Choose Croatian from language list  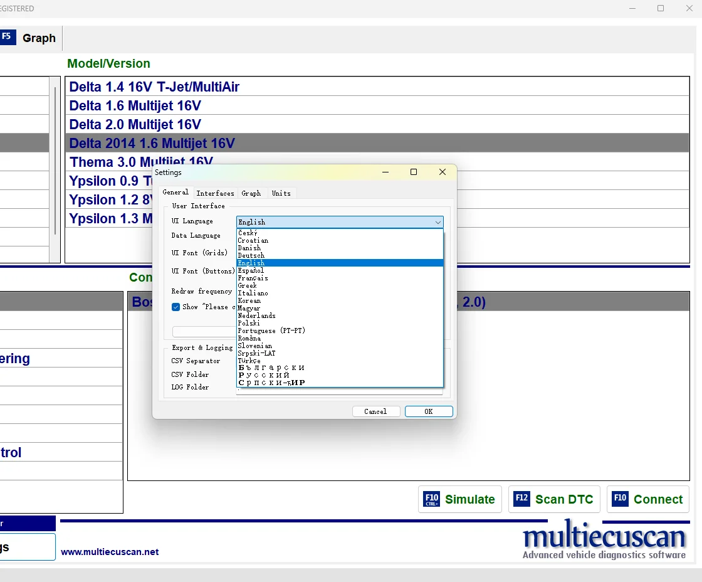click(340, 241)
